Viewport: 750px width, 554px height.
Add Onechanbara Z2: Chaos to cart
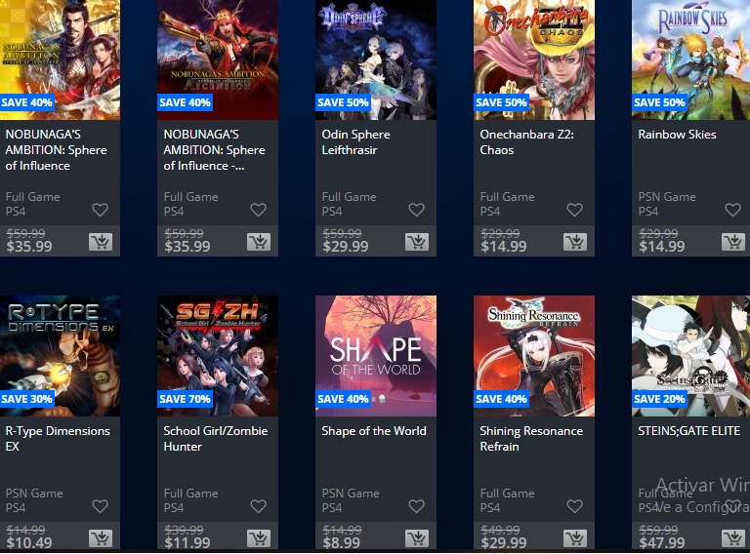click(x=575, y=242)
